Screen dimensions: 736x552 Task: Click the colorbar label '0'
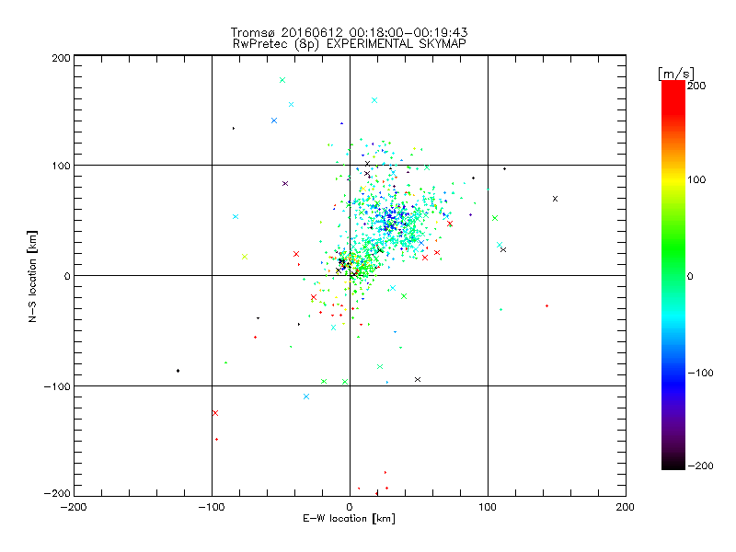(x=690, y=276)
